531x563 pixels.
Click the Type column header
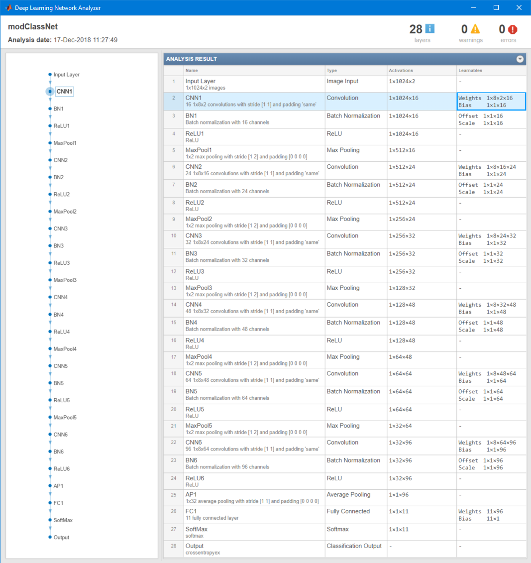point(356,70)
